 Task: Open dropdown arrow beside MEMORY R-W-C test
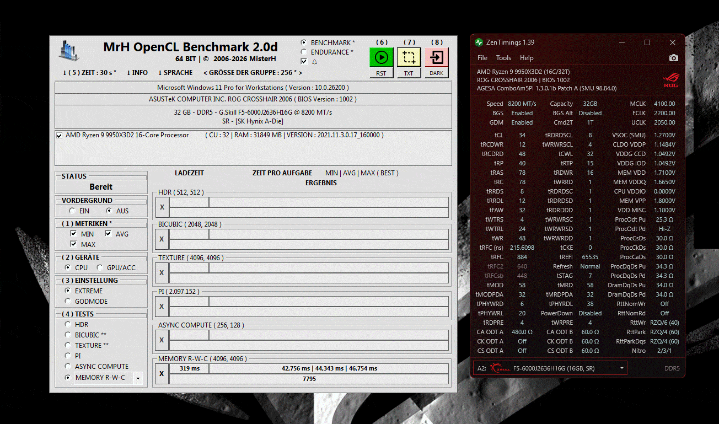pos(138,378)
